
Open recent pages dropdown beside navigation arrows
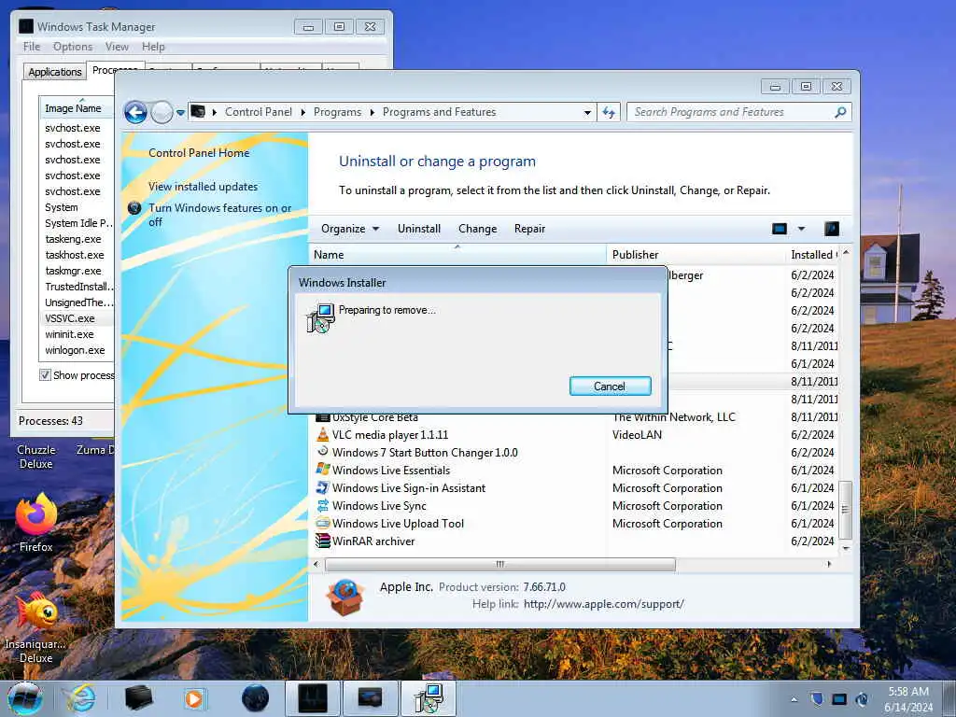coord(180,113)
